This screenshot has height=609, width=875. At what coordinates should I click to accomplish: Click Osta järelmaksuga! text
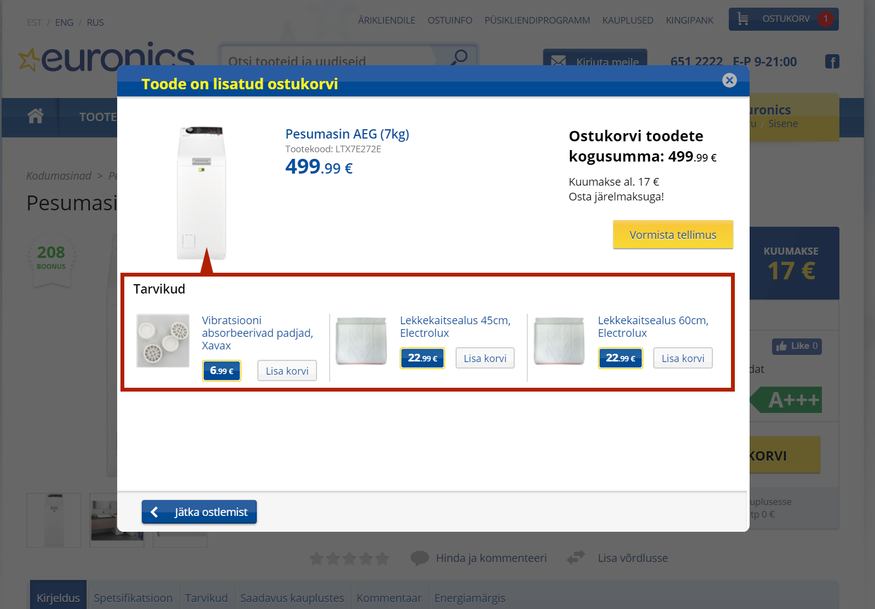[616, 197]
